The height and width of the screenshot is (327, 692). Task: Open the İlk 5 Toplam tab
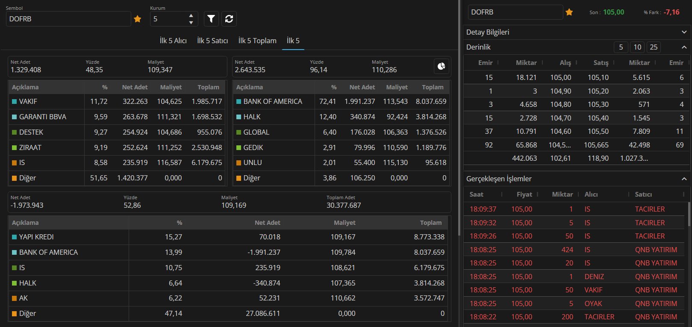click(x=257, y=41)
